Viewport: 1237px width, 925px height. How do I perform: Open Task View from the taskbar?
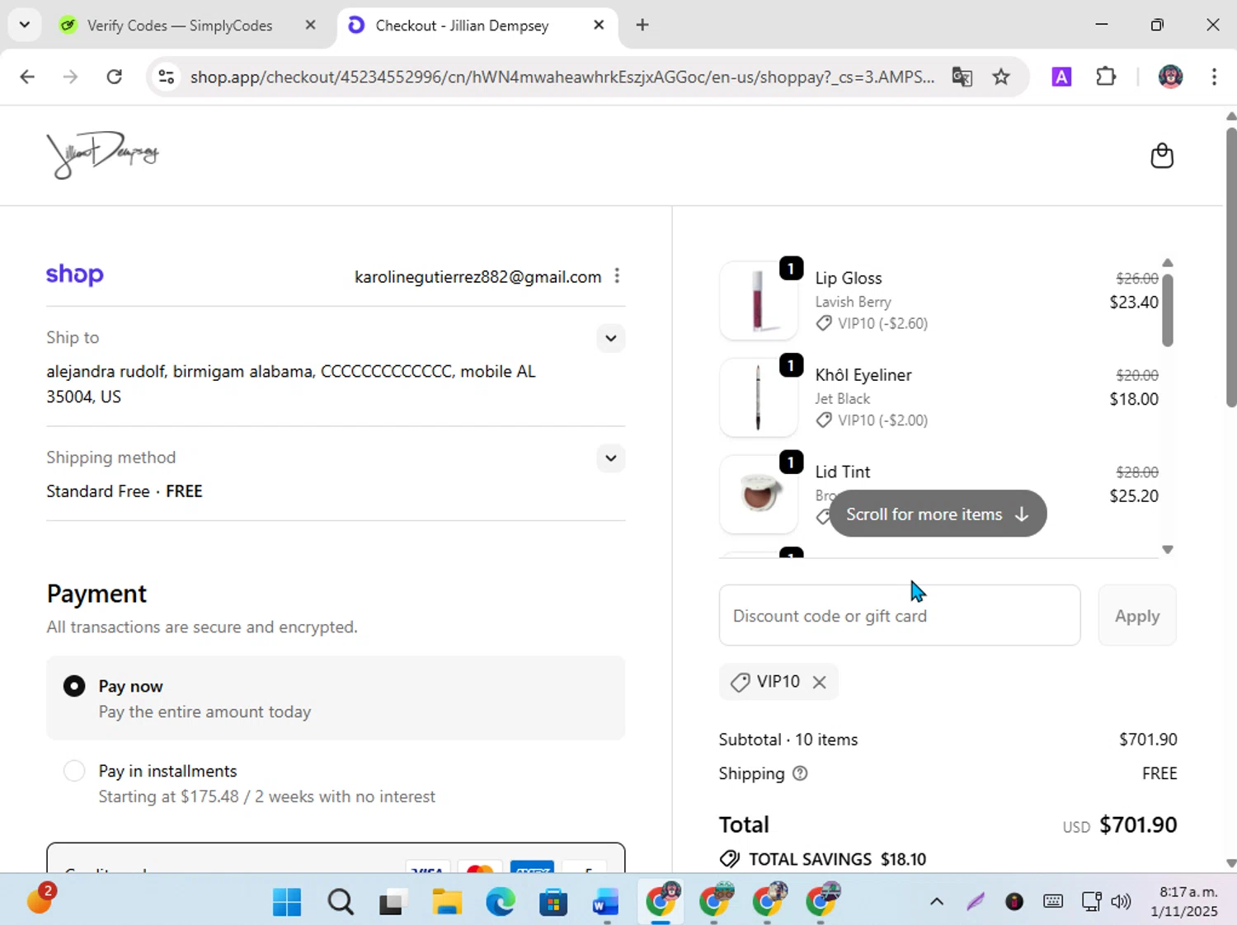coord(393,902)
